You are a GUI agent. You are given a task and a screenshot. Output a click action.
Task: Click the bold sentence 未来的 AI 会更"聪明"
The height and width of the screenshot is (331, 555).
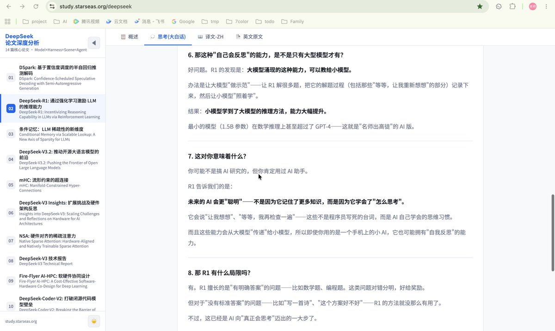point(297,202)
